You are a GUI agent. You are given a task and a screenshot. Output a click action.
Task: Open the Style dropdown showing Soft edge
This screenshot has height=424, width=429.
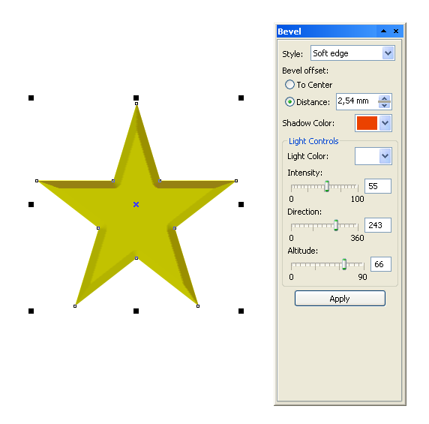388,53
